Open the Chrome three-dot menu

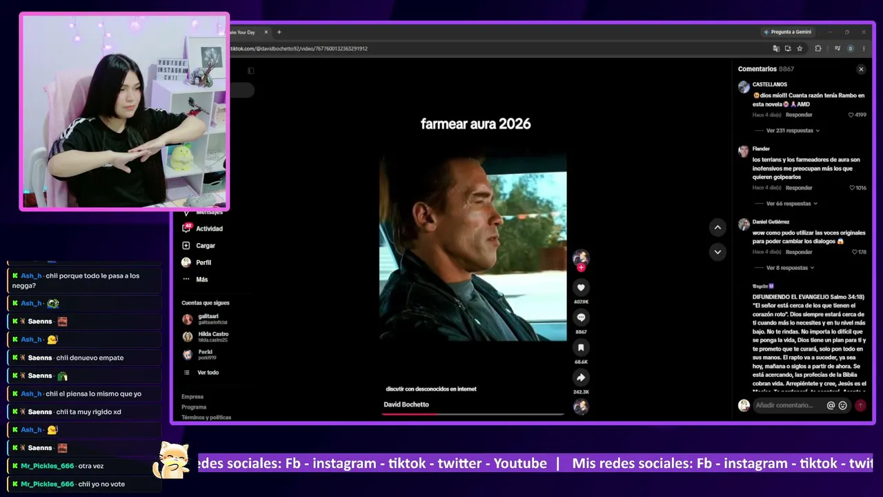pyautogui.click(x=864, y=48)
